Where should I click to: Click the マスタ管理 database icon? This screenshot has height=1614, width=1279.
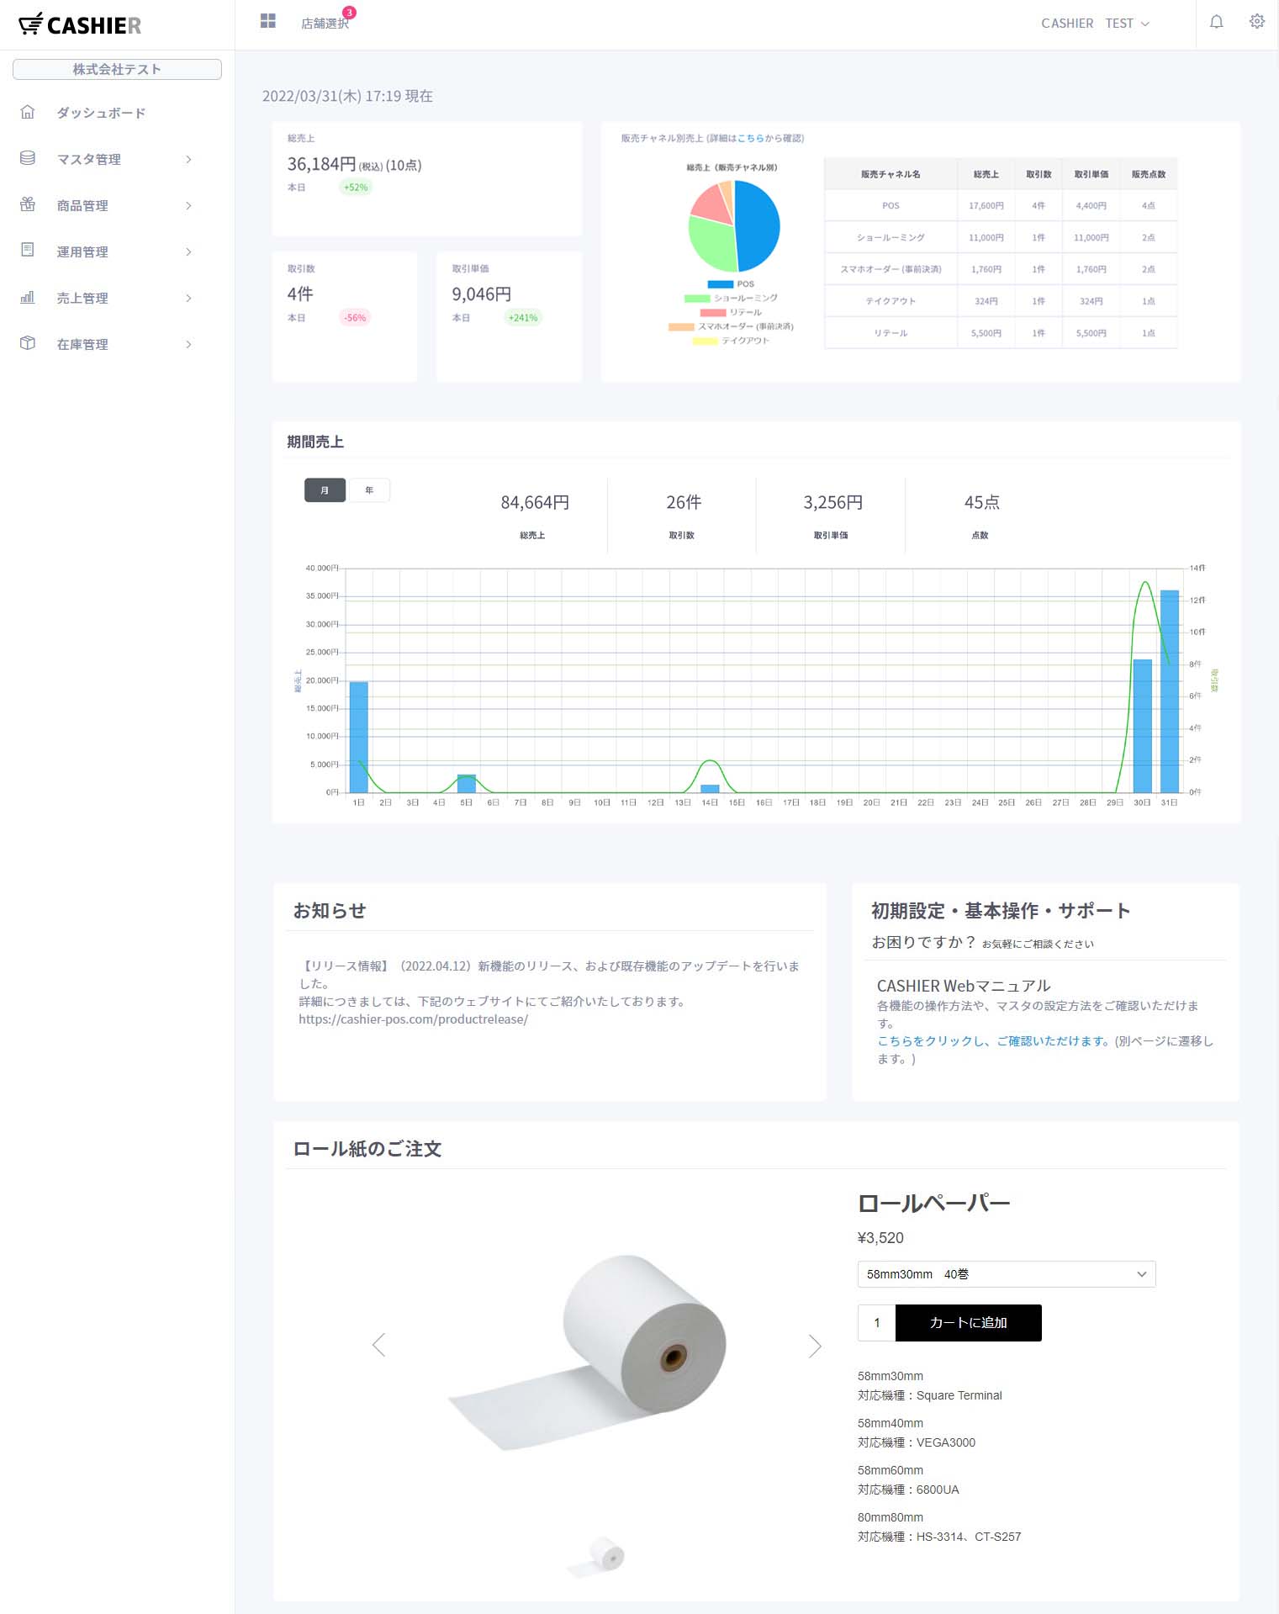pyautogui.click(x=28, y=158)
